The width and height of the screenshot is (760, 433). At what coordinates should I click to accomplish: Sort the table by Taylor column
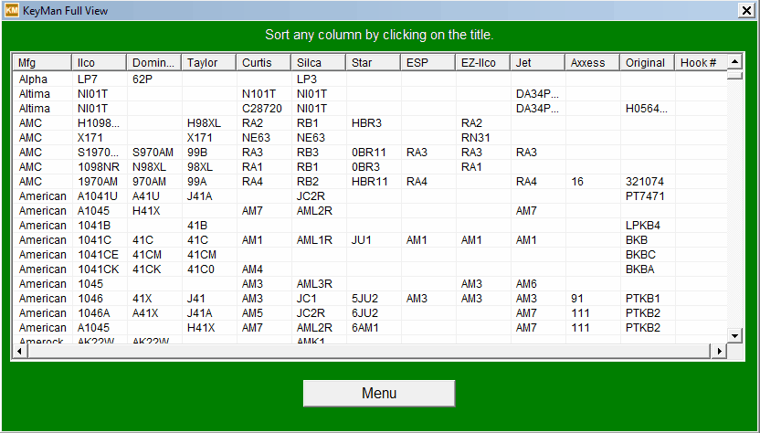pos(208,62)
